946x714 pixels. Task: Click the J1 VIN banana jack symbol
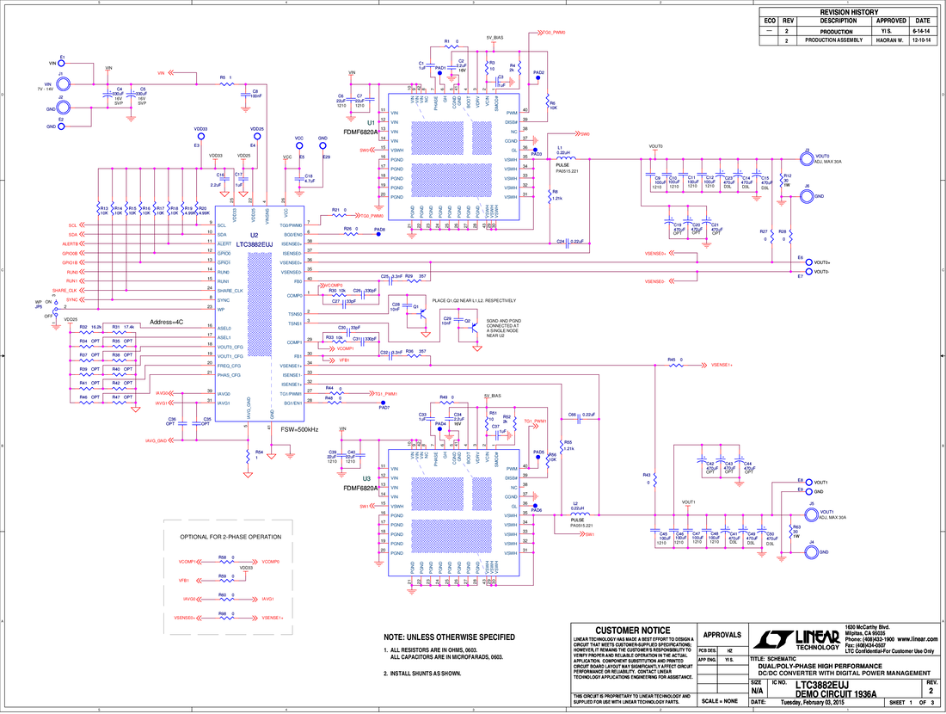point(63,84)
